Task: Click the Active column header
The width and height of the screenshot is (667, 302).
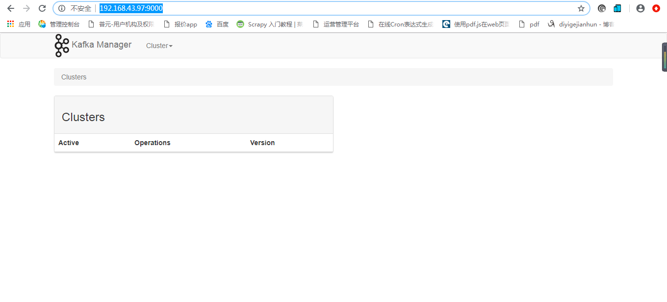Action: (x=69, y=143)
